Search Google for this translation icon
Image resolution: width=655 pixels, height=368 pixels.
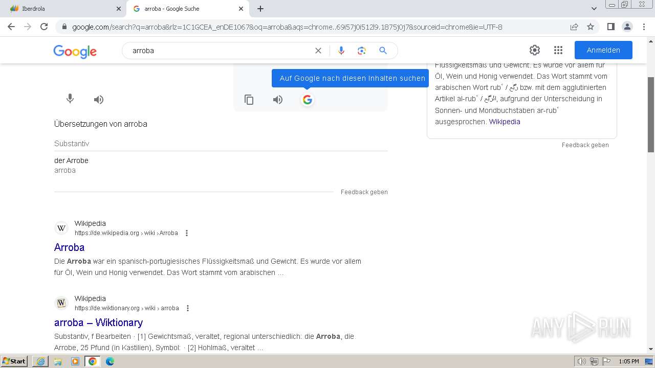coord(307,100)
